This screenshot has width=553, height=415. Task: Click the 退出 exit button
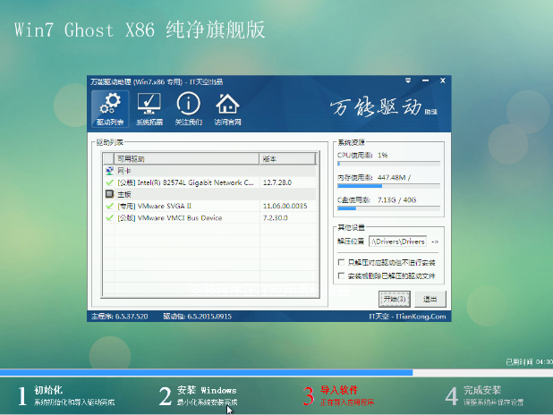pyautogui.click(x=430, y=299)
